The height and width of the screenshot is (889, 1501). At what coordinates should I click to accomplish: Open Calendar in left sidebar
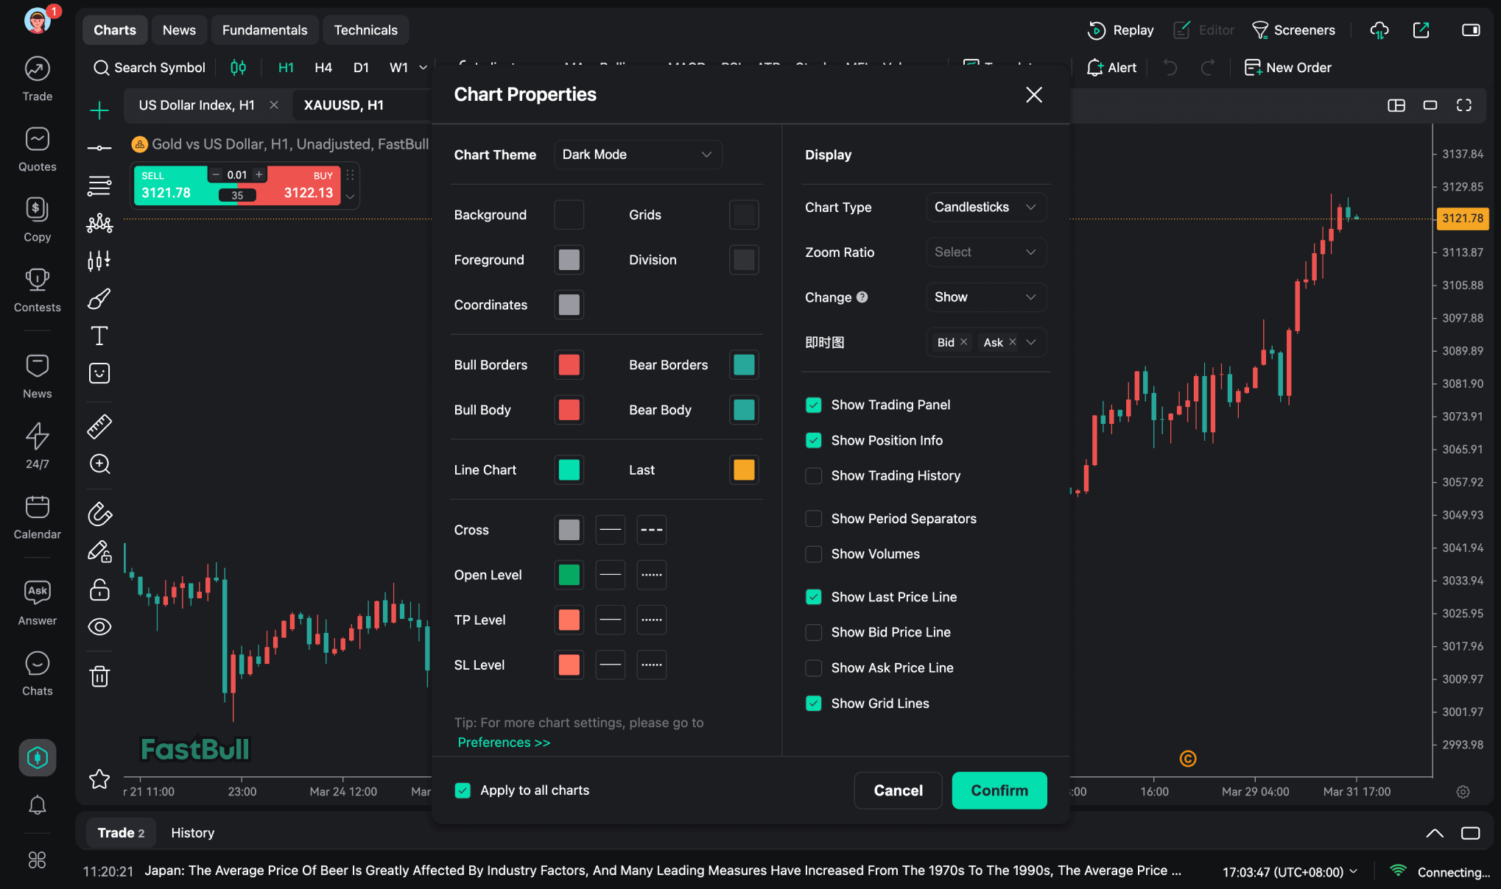click(37, 517)
